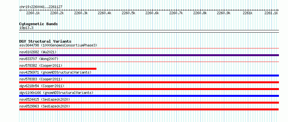
Task: Open variant dgv1106n166 (gnomADStructuralVariants) label
Action: pyautogui.click(x=56, y=93)
